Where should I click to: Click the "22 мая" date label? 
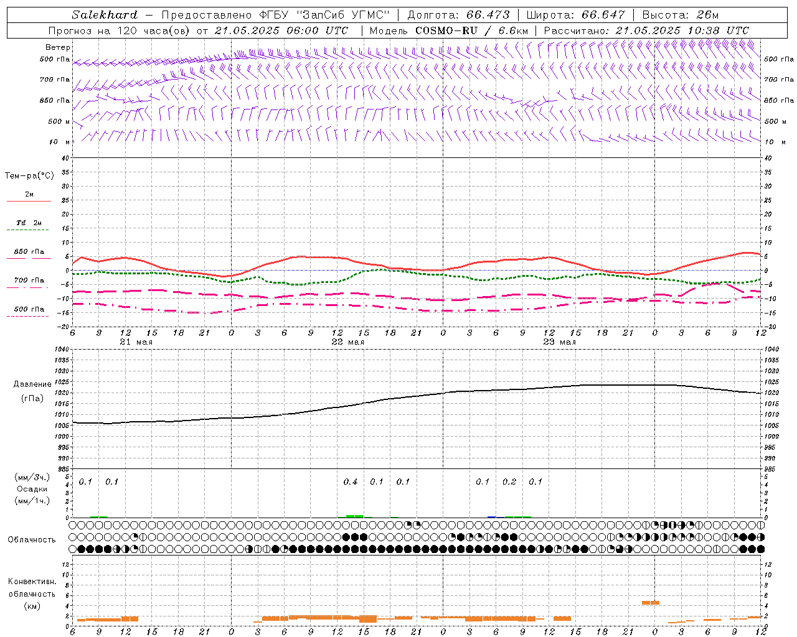pos(348,342)
